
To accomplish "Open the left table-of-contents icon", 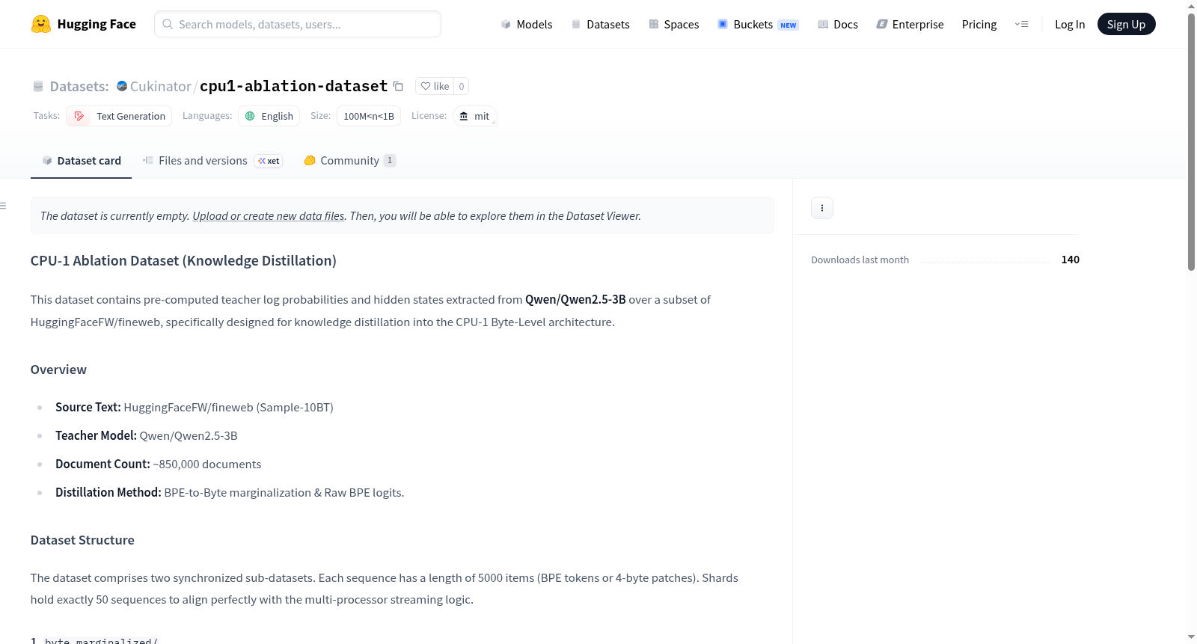I will coord(4,206).
